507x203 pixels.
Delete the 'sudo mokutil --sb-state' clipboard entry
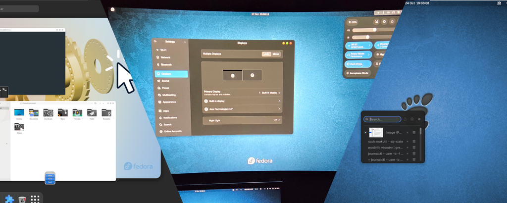[x=414, y=142]
